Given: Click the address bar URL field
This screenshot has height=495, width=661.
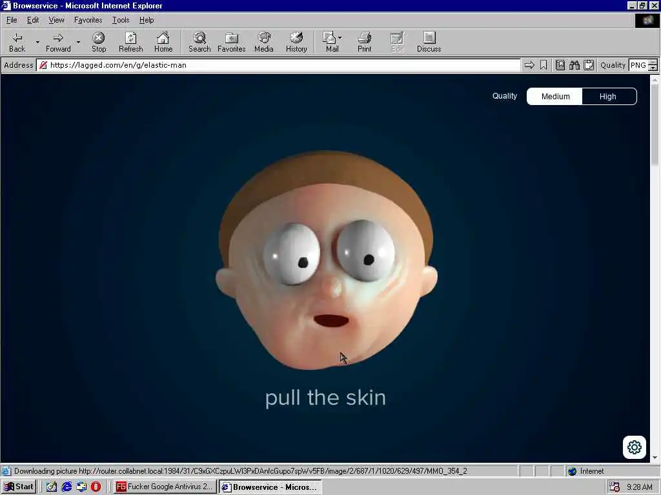Looking at the screenshot, I should coord(278,65).
